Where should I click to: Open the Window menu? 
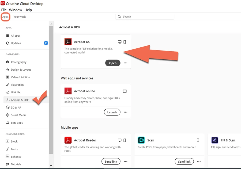pyautogui.click(x=16, y=10)
